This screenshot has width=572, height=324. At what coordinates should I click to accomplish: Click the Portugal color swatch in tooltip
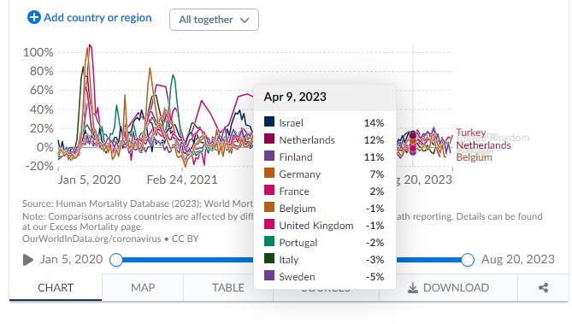click(269, 241)
